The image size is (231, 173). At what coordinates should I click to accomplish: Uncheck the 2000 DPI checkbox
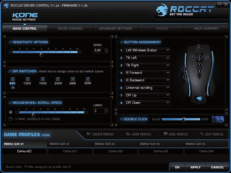pos(58,79)
